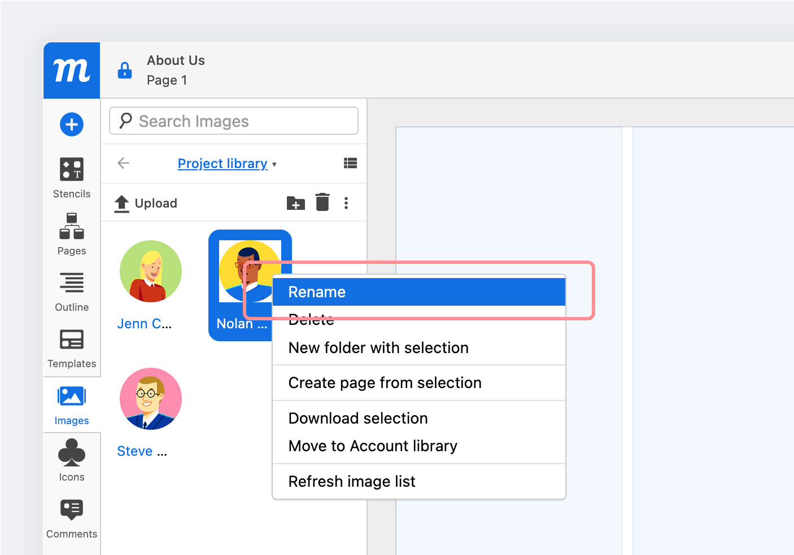The height and width of the screenshot is (555, 794).
Task: Open the three-dot more options menu
Action: click(346, 203)
